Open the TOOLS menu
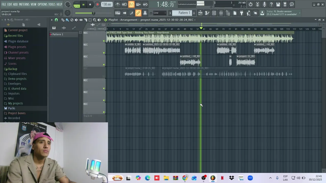 click(x=52, y=4)
